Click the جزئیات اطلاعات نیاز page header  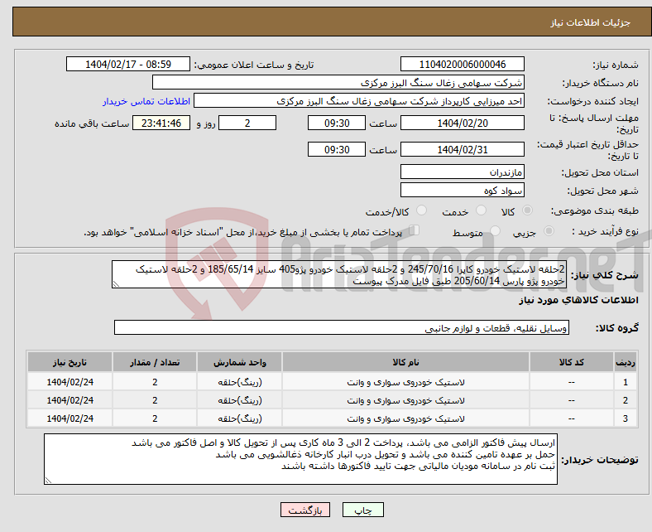pyautogui.click(x=591, y=22)
